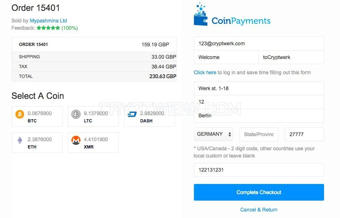Click the 'Click here' login link
The height and width of the screenshot is (218, 340).
[x=205, y=72]
